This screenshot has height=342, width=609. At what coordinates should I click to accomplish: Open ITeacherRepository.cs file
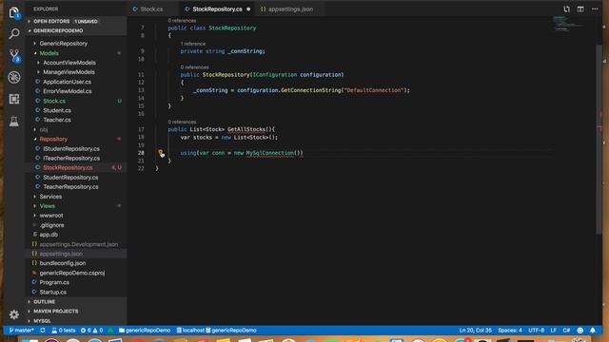point(71,159)
